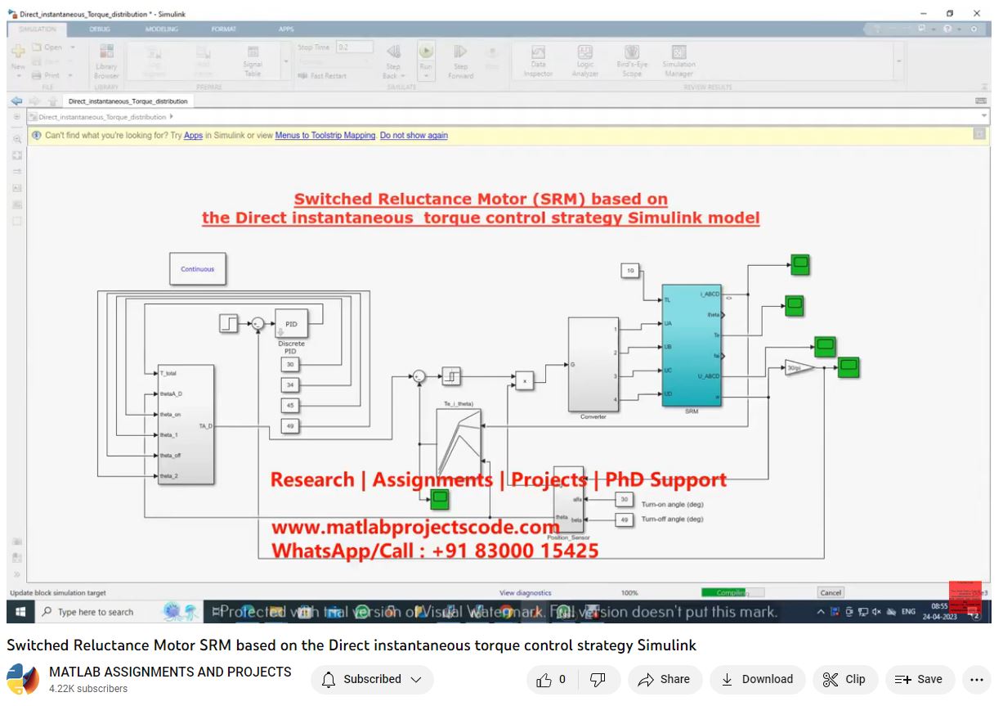Dislike the video with thumbs down
Screen dimensions: 1003x706
[x=598, y=679]
